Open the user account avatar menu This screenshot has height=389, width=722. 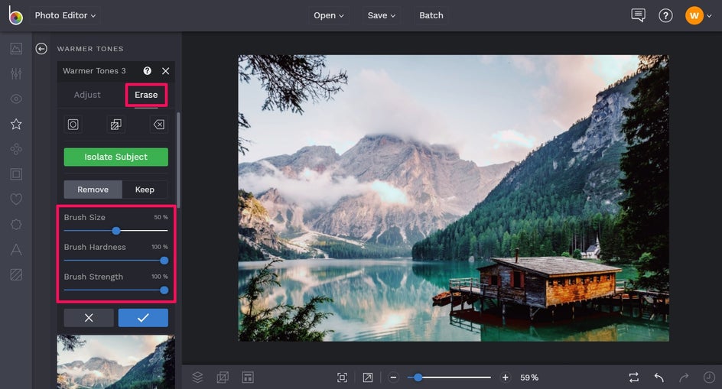point(698,15)
